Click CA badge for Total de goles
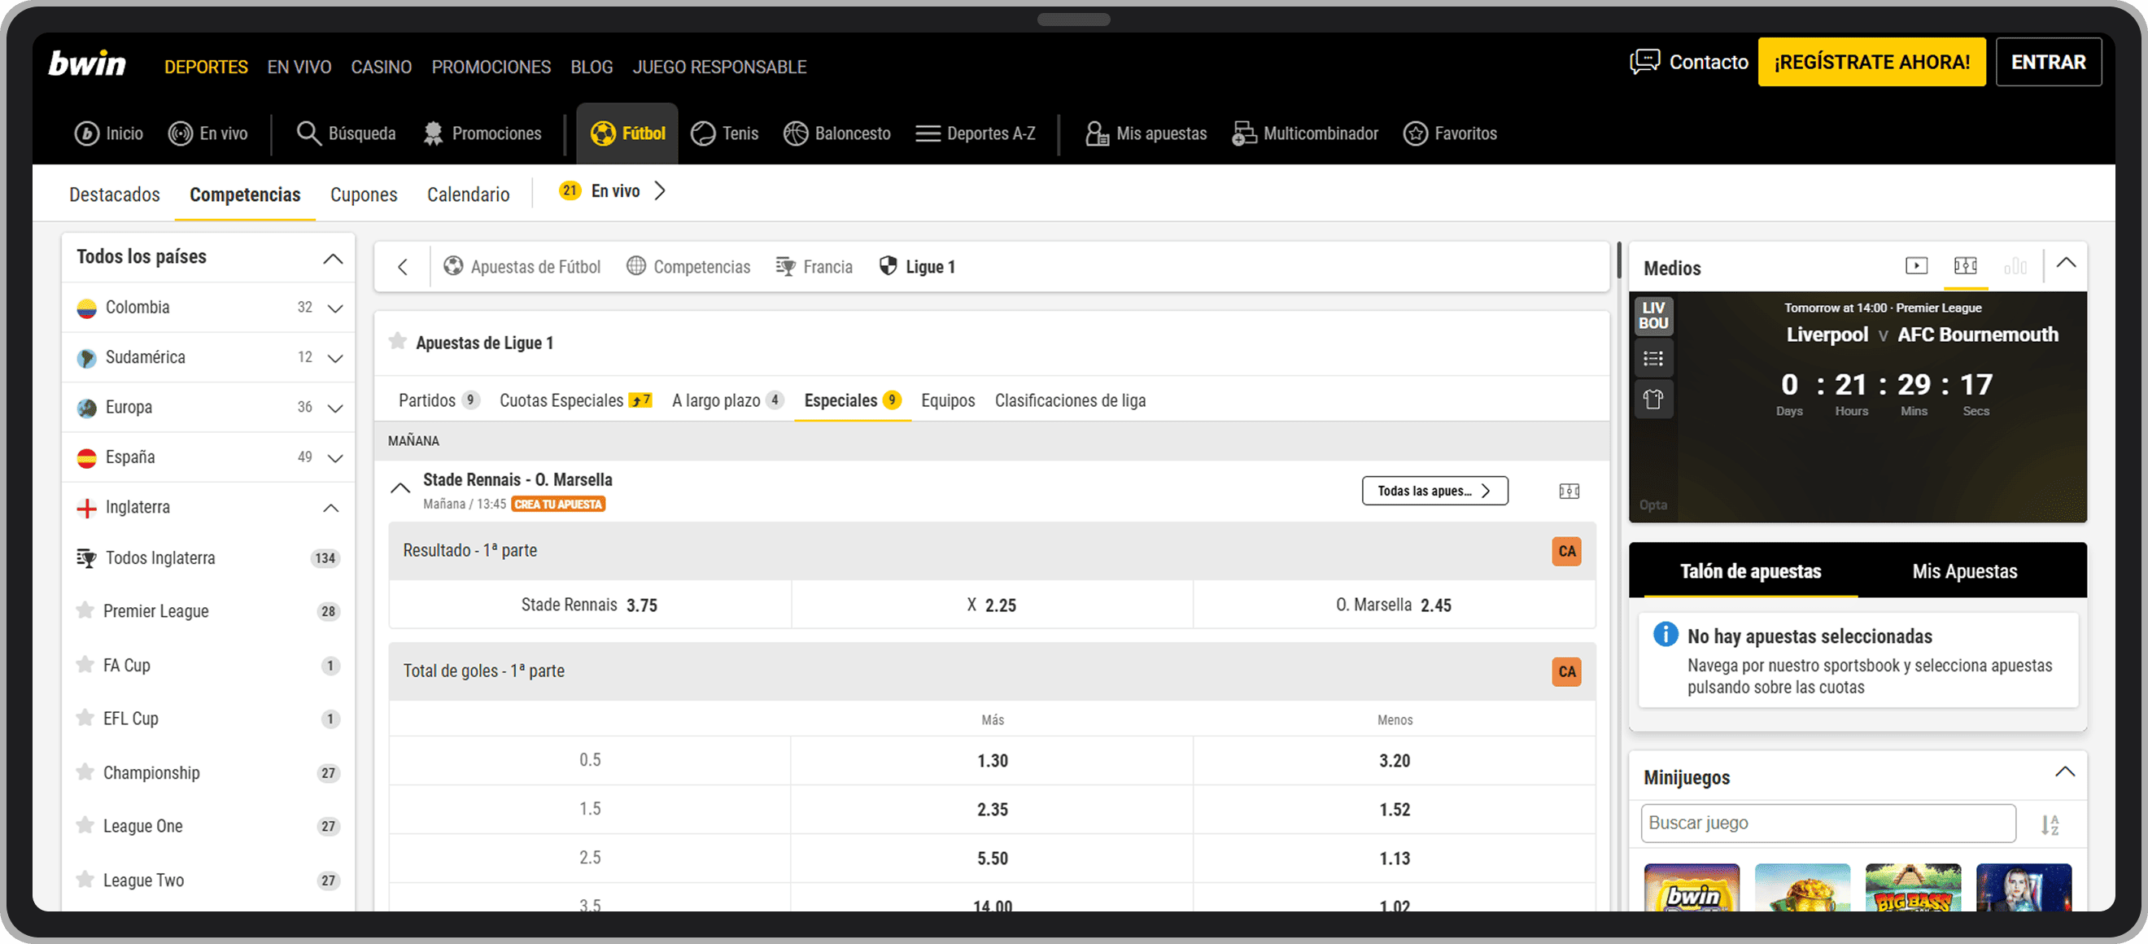 click(x=1567, y=672)
